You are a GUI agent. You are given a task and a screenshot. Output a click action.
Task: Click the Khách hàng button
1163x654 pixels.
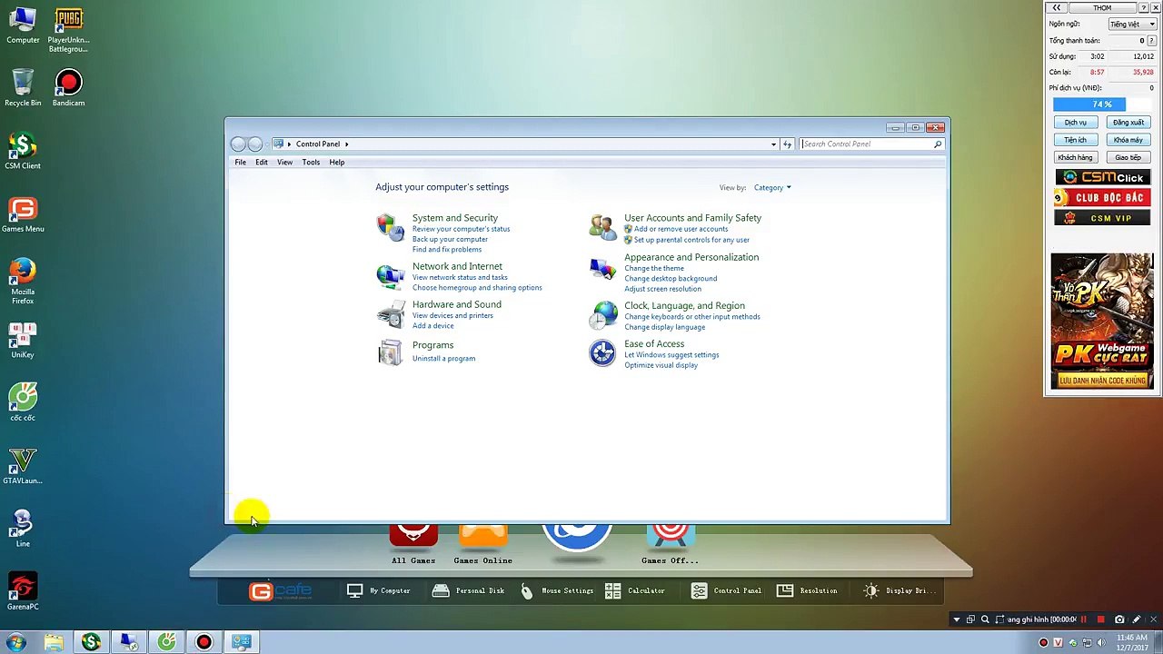(1075, 157)
